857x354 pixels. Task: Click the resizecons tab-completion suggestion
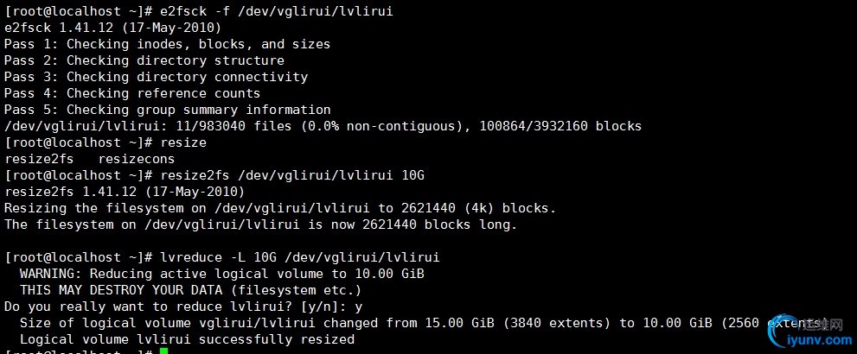click(x=137, y=159)
